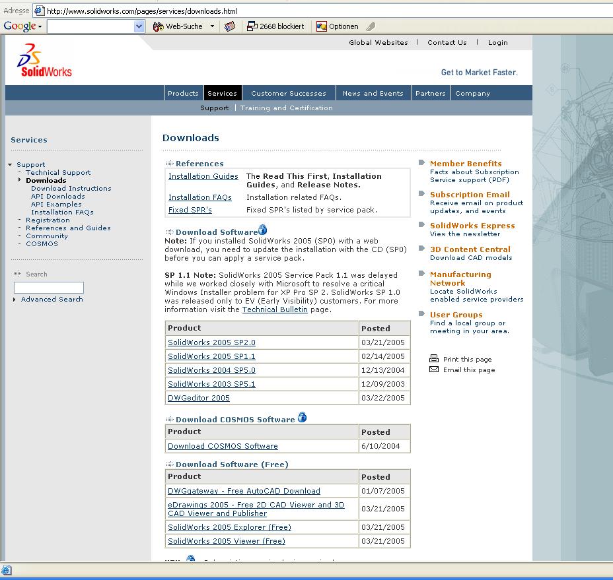The height and width of the screenshot is (580, 613).
Task: Click the arrow bullet beside Manufacturing Network
Action: pyautogui.click(x=421, y=273)
